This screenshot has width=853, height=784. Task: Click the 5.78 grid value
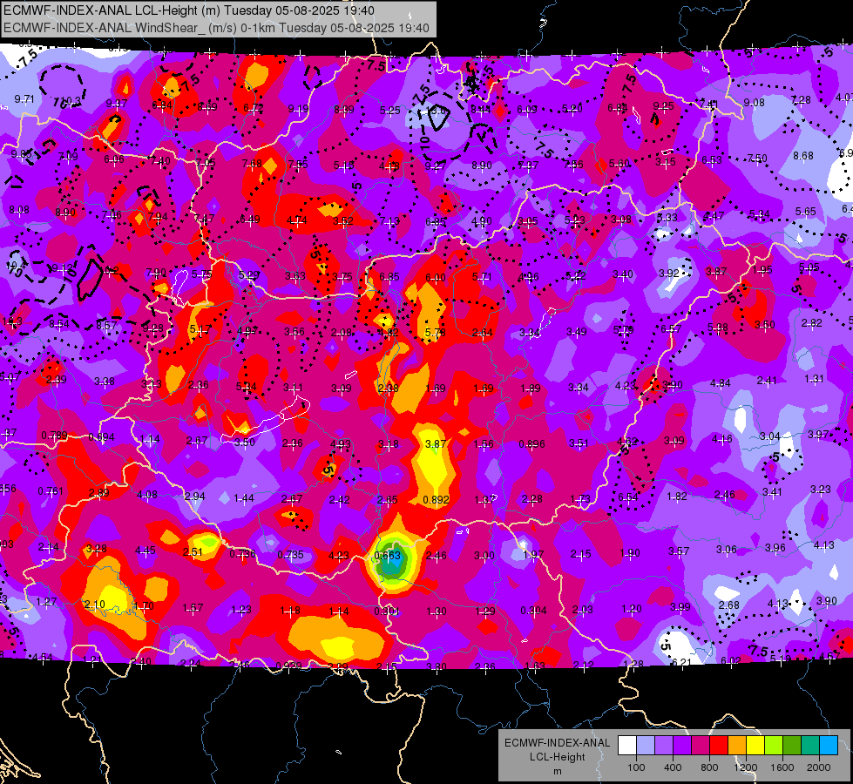point(435,332)
